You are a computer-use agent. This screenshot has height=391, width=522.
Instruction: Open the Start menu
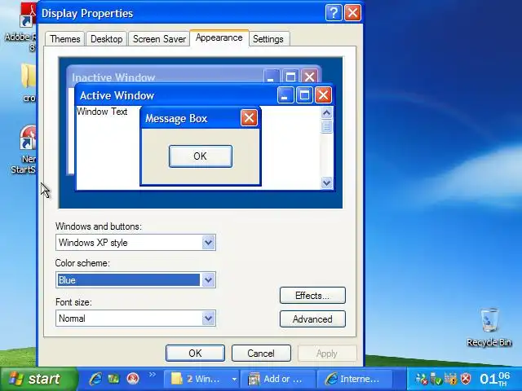click(38, 379)
